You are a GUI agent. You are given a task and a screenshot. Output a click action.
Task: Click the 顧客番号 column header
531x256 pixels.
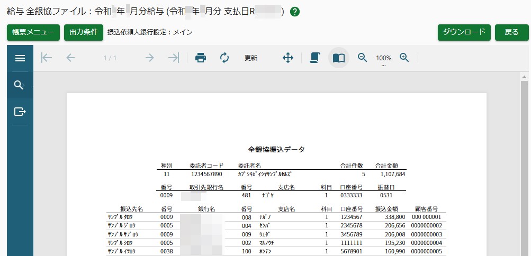point(427,209)
